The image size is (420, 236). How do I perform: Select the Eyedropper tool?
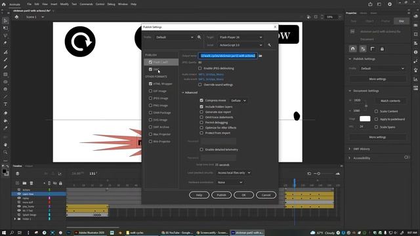pos(5,128)
